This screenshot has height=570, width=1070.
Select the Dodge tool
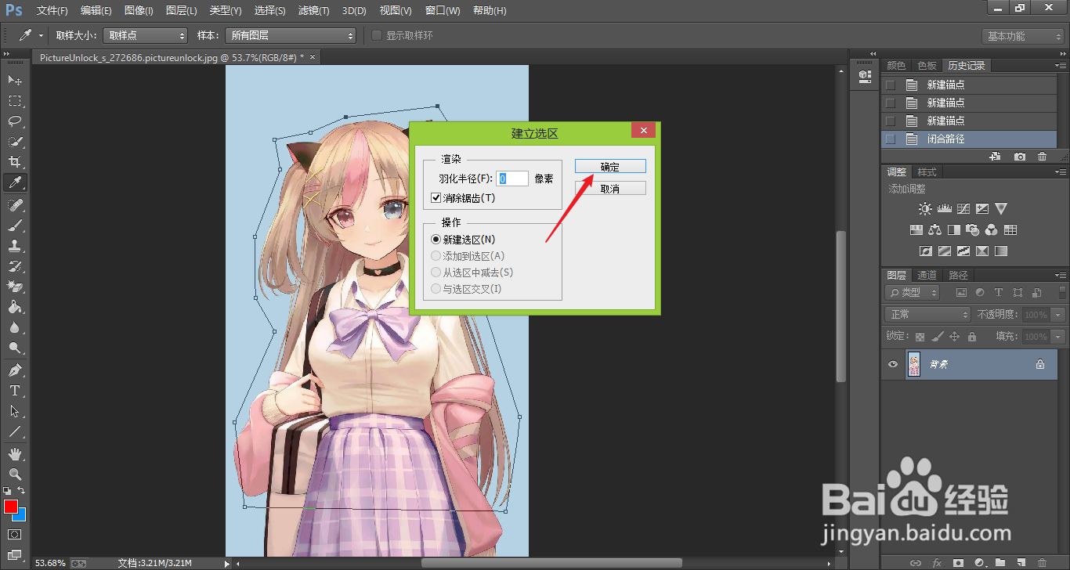pos(15,348)
